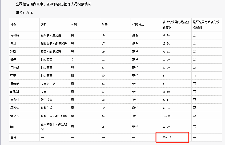
Task: Click the position 董事会秘书、副总经理
Action: pos(54,127)
